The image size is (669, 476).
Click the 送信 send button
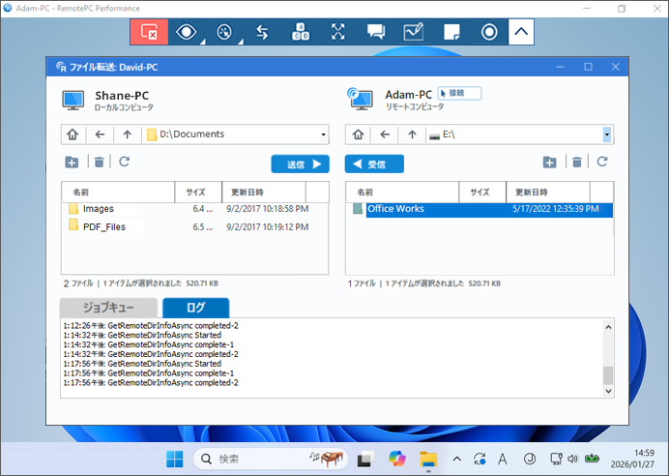[301, 164]
